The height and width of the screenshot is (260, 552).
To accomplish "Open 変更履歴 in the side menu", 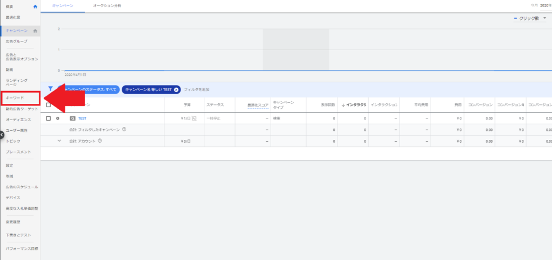I will click(x=12, y=222).
